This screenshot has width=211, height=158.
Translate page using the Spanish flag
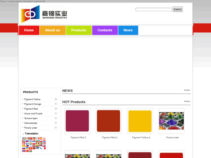click(41, 138)
